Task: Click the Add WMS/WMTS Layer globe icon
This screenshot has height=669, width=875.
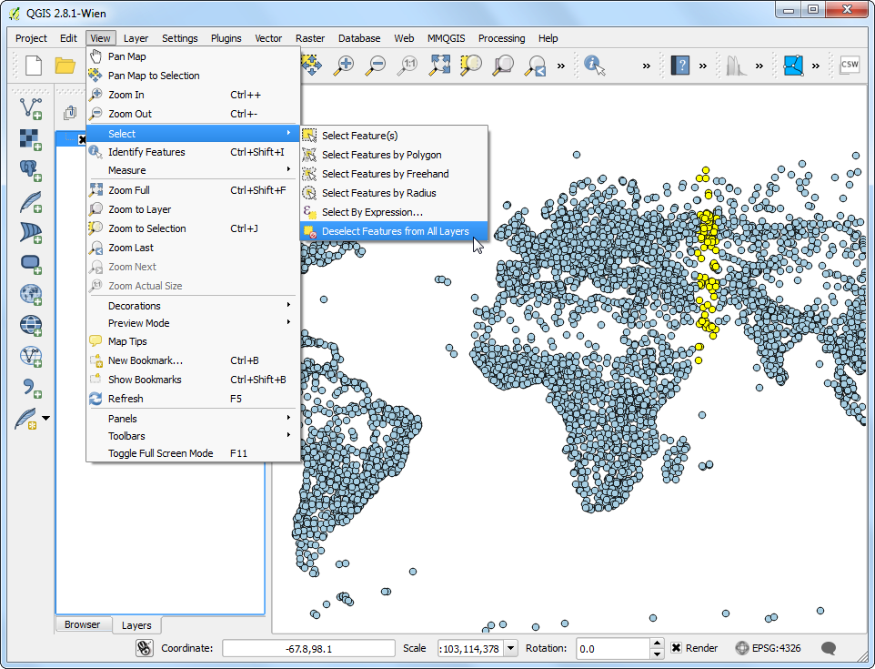Action: tap(31, 294)
